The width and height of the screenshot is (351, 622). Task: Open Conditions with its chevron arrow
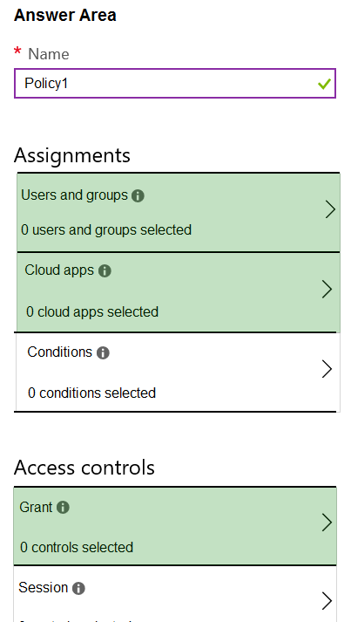327,369
